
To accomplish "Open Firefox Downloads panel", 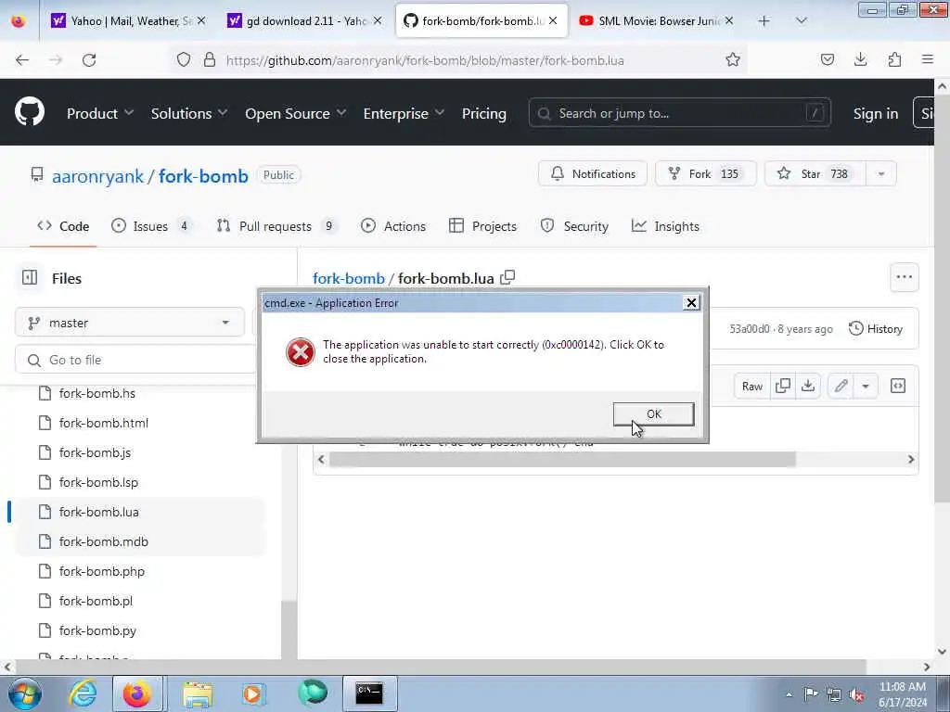I will pos(860,59).
